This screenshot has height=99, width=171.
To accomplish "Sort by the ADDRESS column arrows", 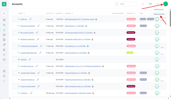I will 73,13.
